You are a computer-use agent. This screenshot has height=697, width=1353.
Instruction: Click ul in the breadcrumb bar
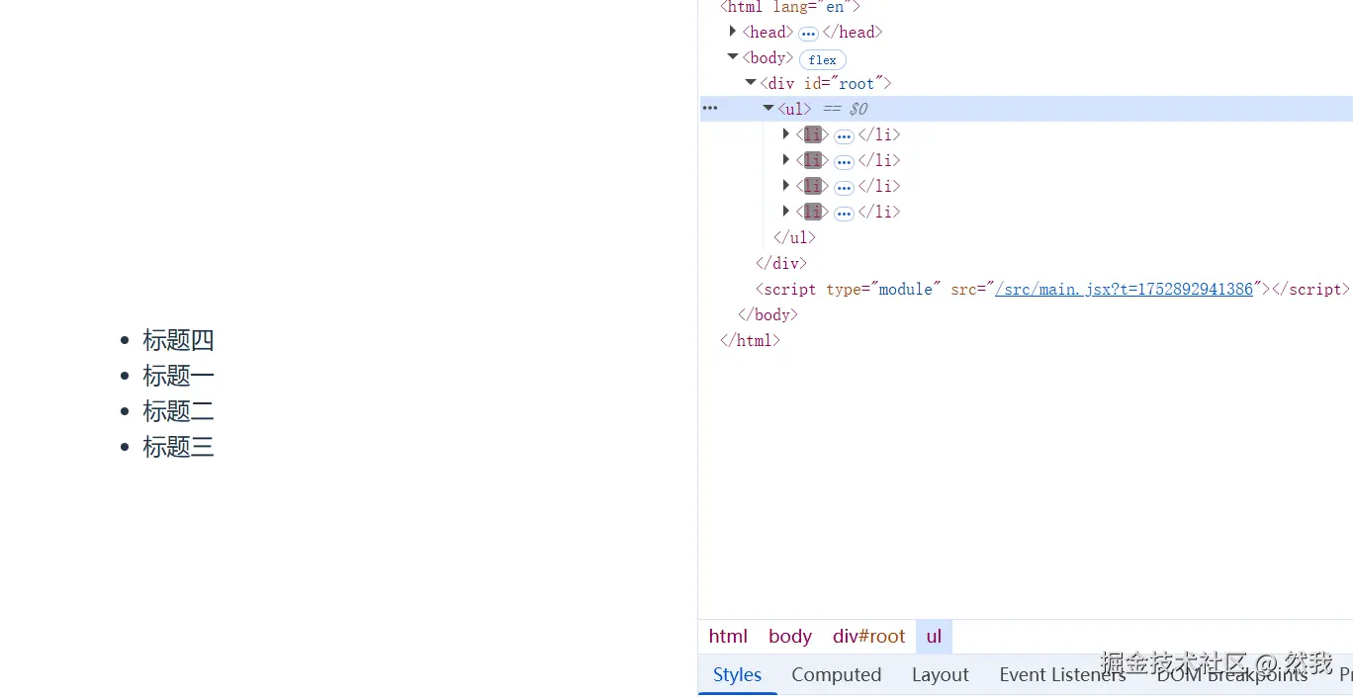[x=934, y=637]
